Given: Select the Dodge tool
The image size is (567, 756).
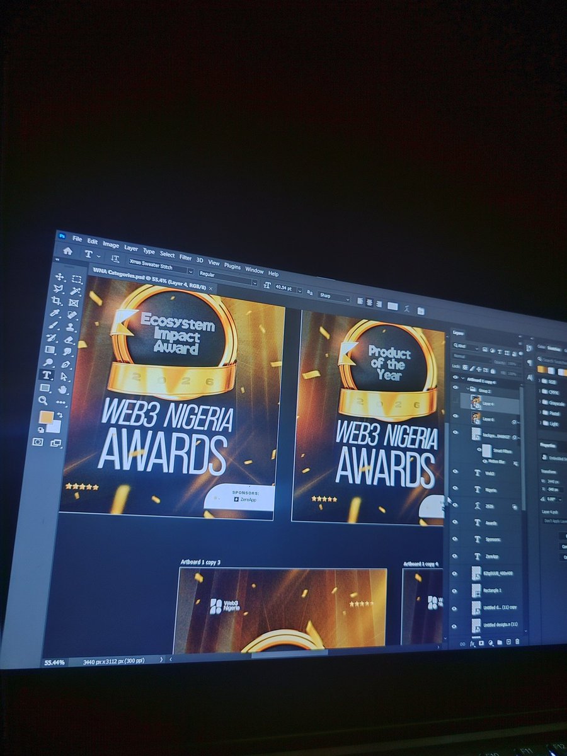Looking at the screenshot, I should pyautogui.click(x=48, y=362).
